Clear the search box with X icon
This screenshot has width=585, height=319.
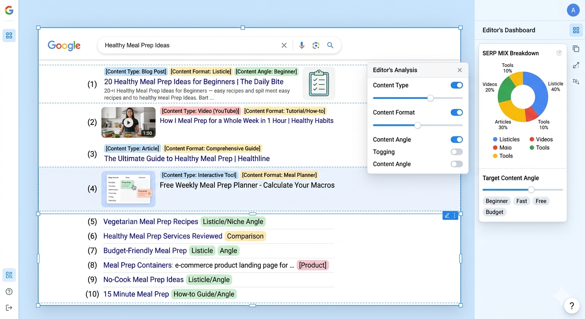(x=284, y=45)
